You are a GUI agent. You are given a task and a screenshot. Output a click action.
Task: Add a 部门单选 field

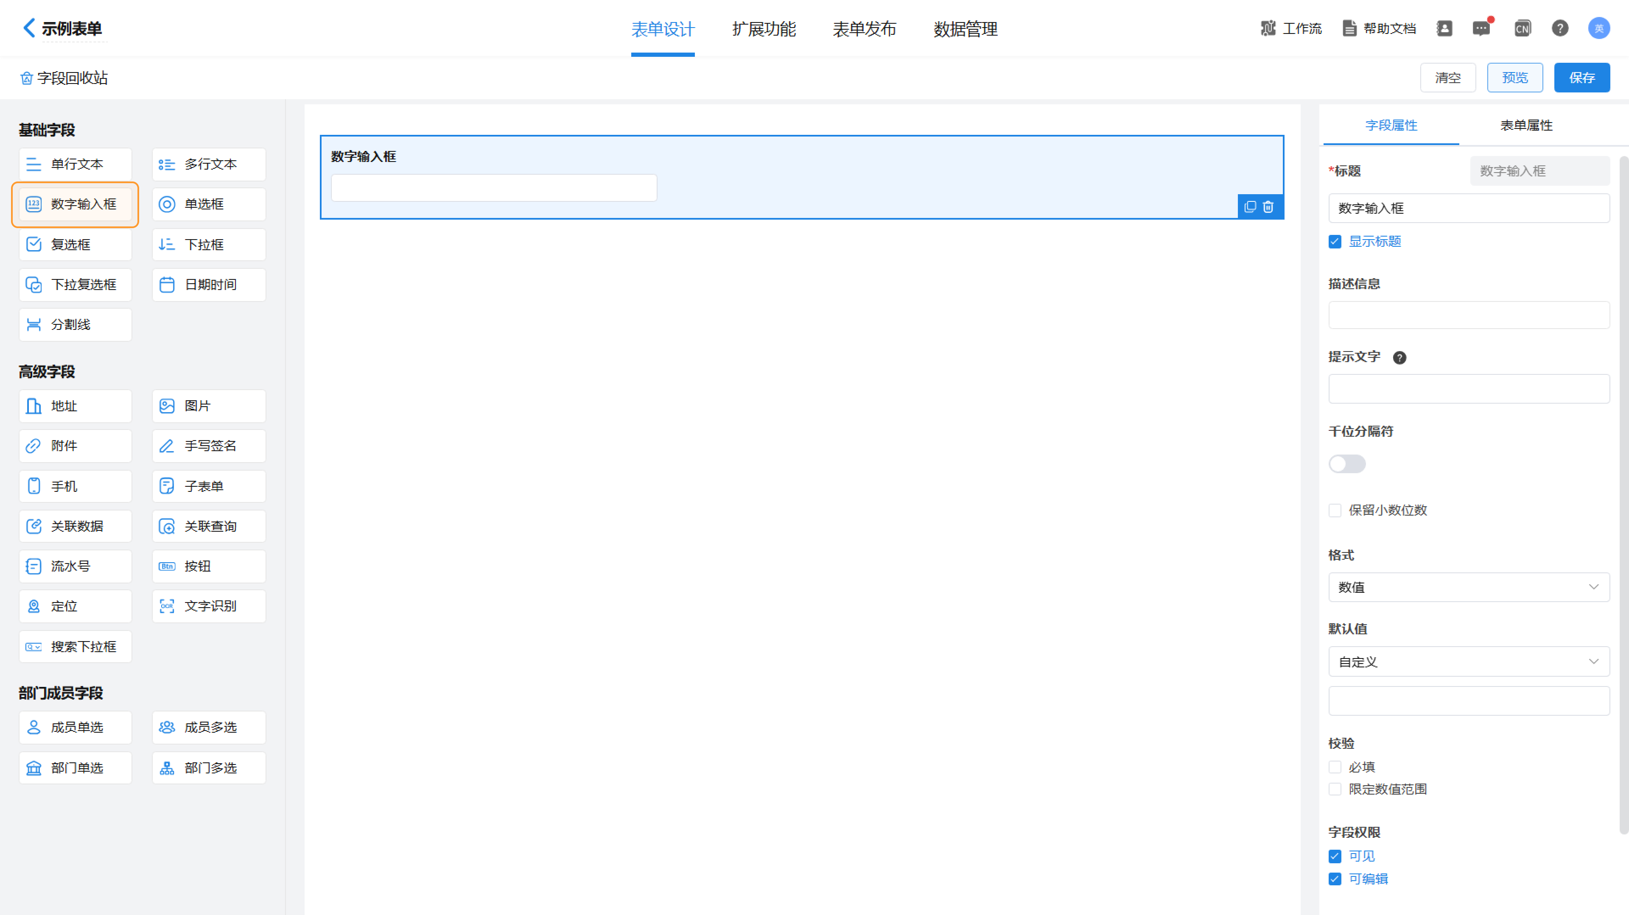pos(75,768)
